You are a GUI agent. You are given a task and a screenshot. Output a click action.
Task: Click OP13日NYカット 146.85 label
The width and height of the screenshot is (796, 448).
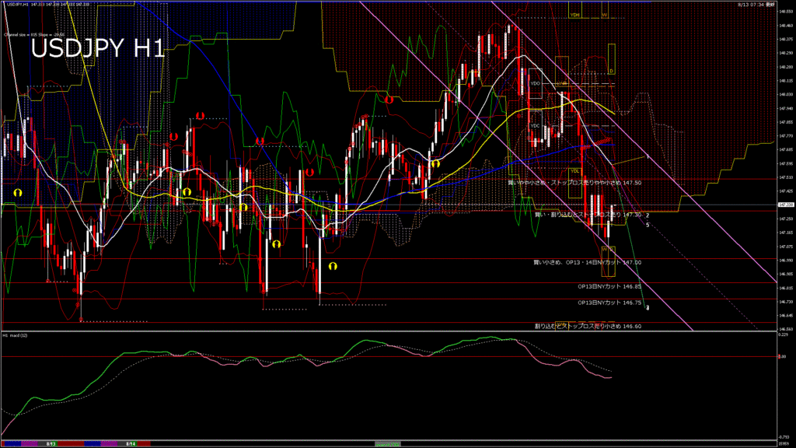[609, 286]
